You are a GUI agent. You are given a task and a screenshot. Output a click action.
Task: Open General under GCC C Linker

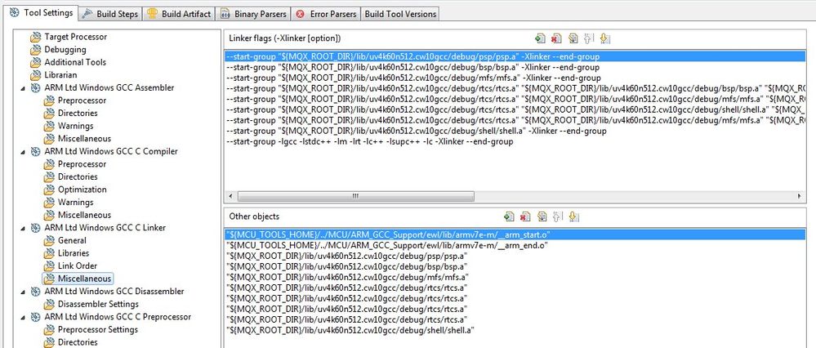(x=72, y=240)
